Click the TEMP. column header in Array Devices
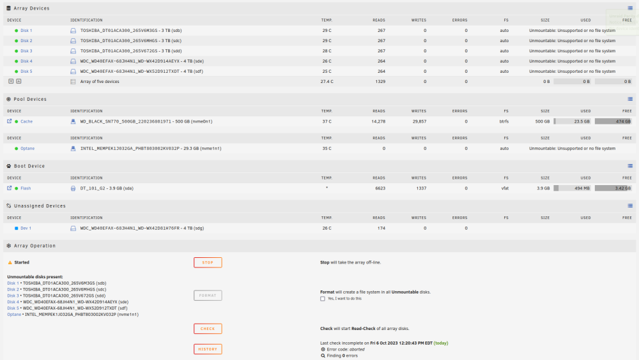This screenshot has width=639, height=360. coord(327,20)
